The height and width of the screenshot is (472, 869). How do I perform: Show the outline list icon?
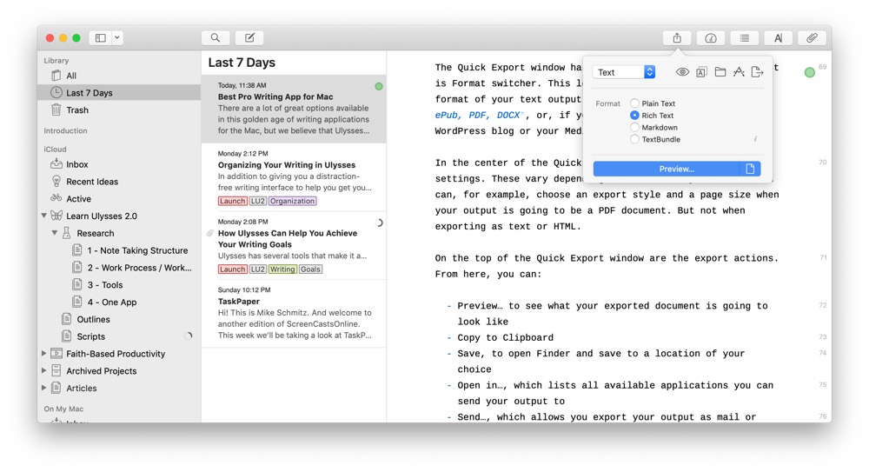[x=745, y=37]
